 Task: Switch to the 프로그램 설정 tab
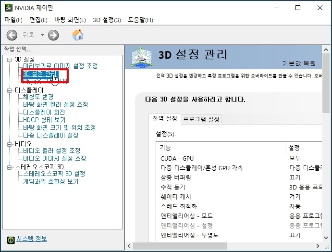click(x=201, y=119)
